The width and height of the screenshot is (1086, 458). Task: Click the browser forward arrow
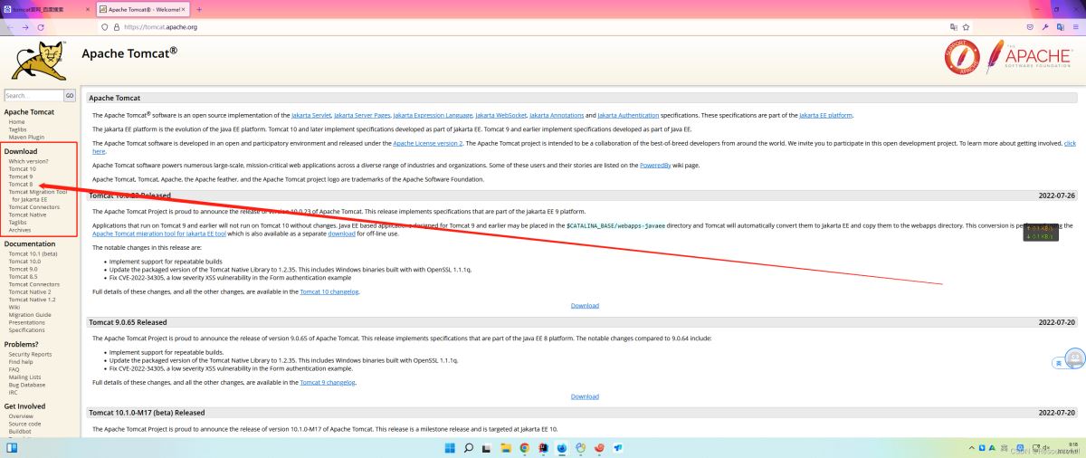tap(24, 27)
